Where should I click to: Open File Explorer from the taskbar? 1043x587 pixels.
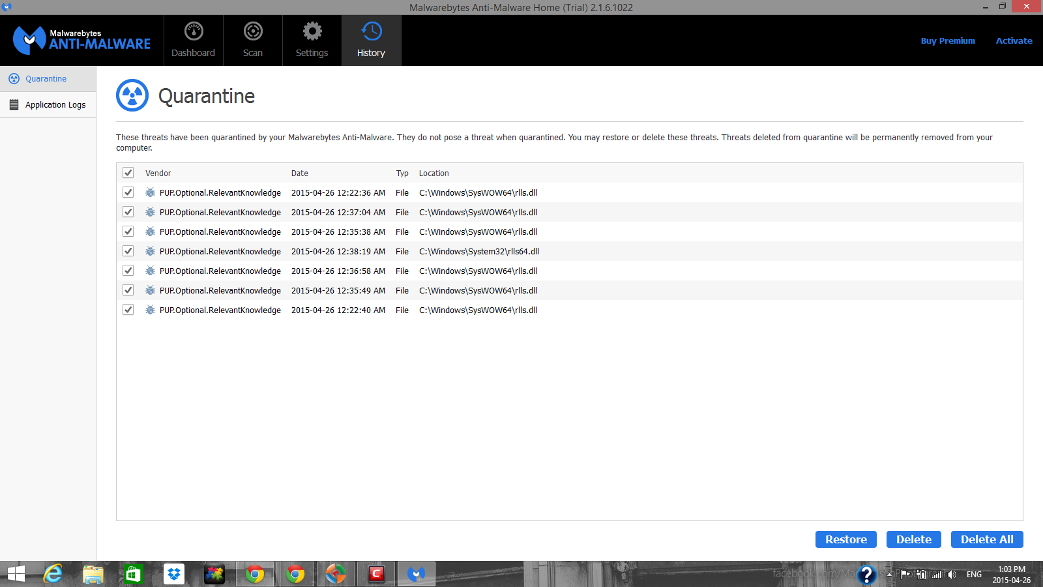pyautogui.click(x=93, y=574)
